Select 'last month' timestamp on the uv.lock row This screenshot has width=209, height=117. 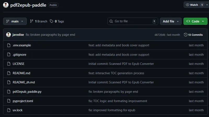(x=196, y=110)
